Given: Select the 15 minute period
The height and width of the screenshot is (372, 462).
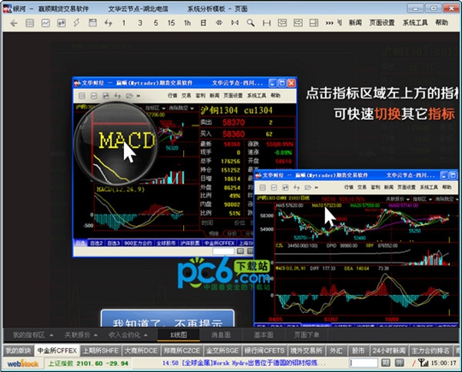Looking at the screenshot, I should (x=171, y=23).
